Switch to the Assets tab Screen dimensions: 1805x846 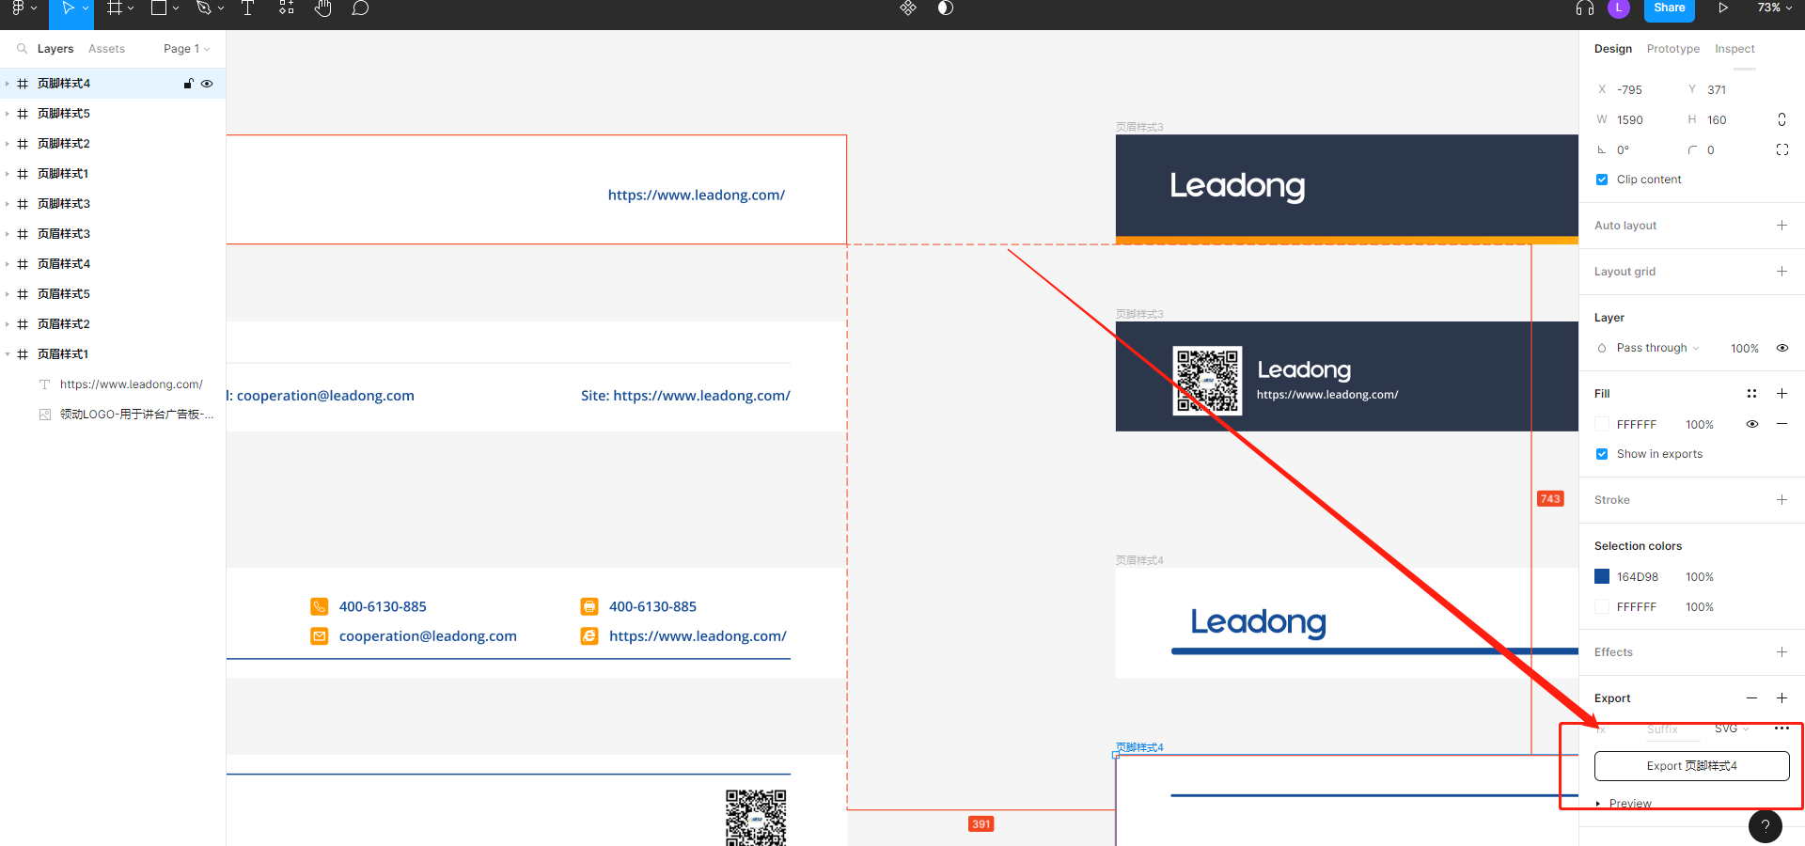106,49
